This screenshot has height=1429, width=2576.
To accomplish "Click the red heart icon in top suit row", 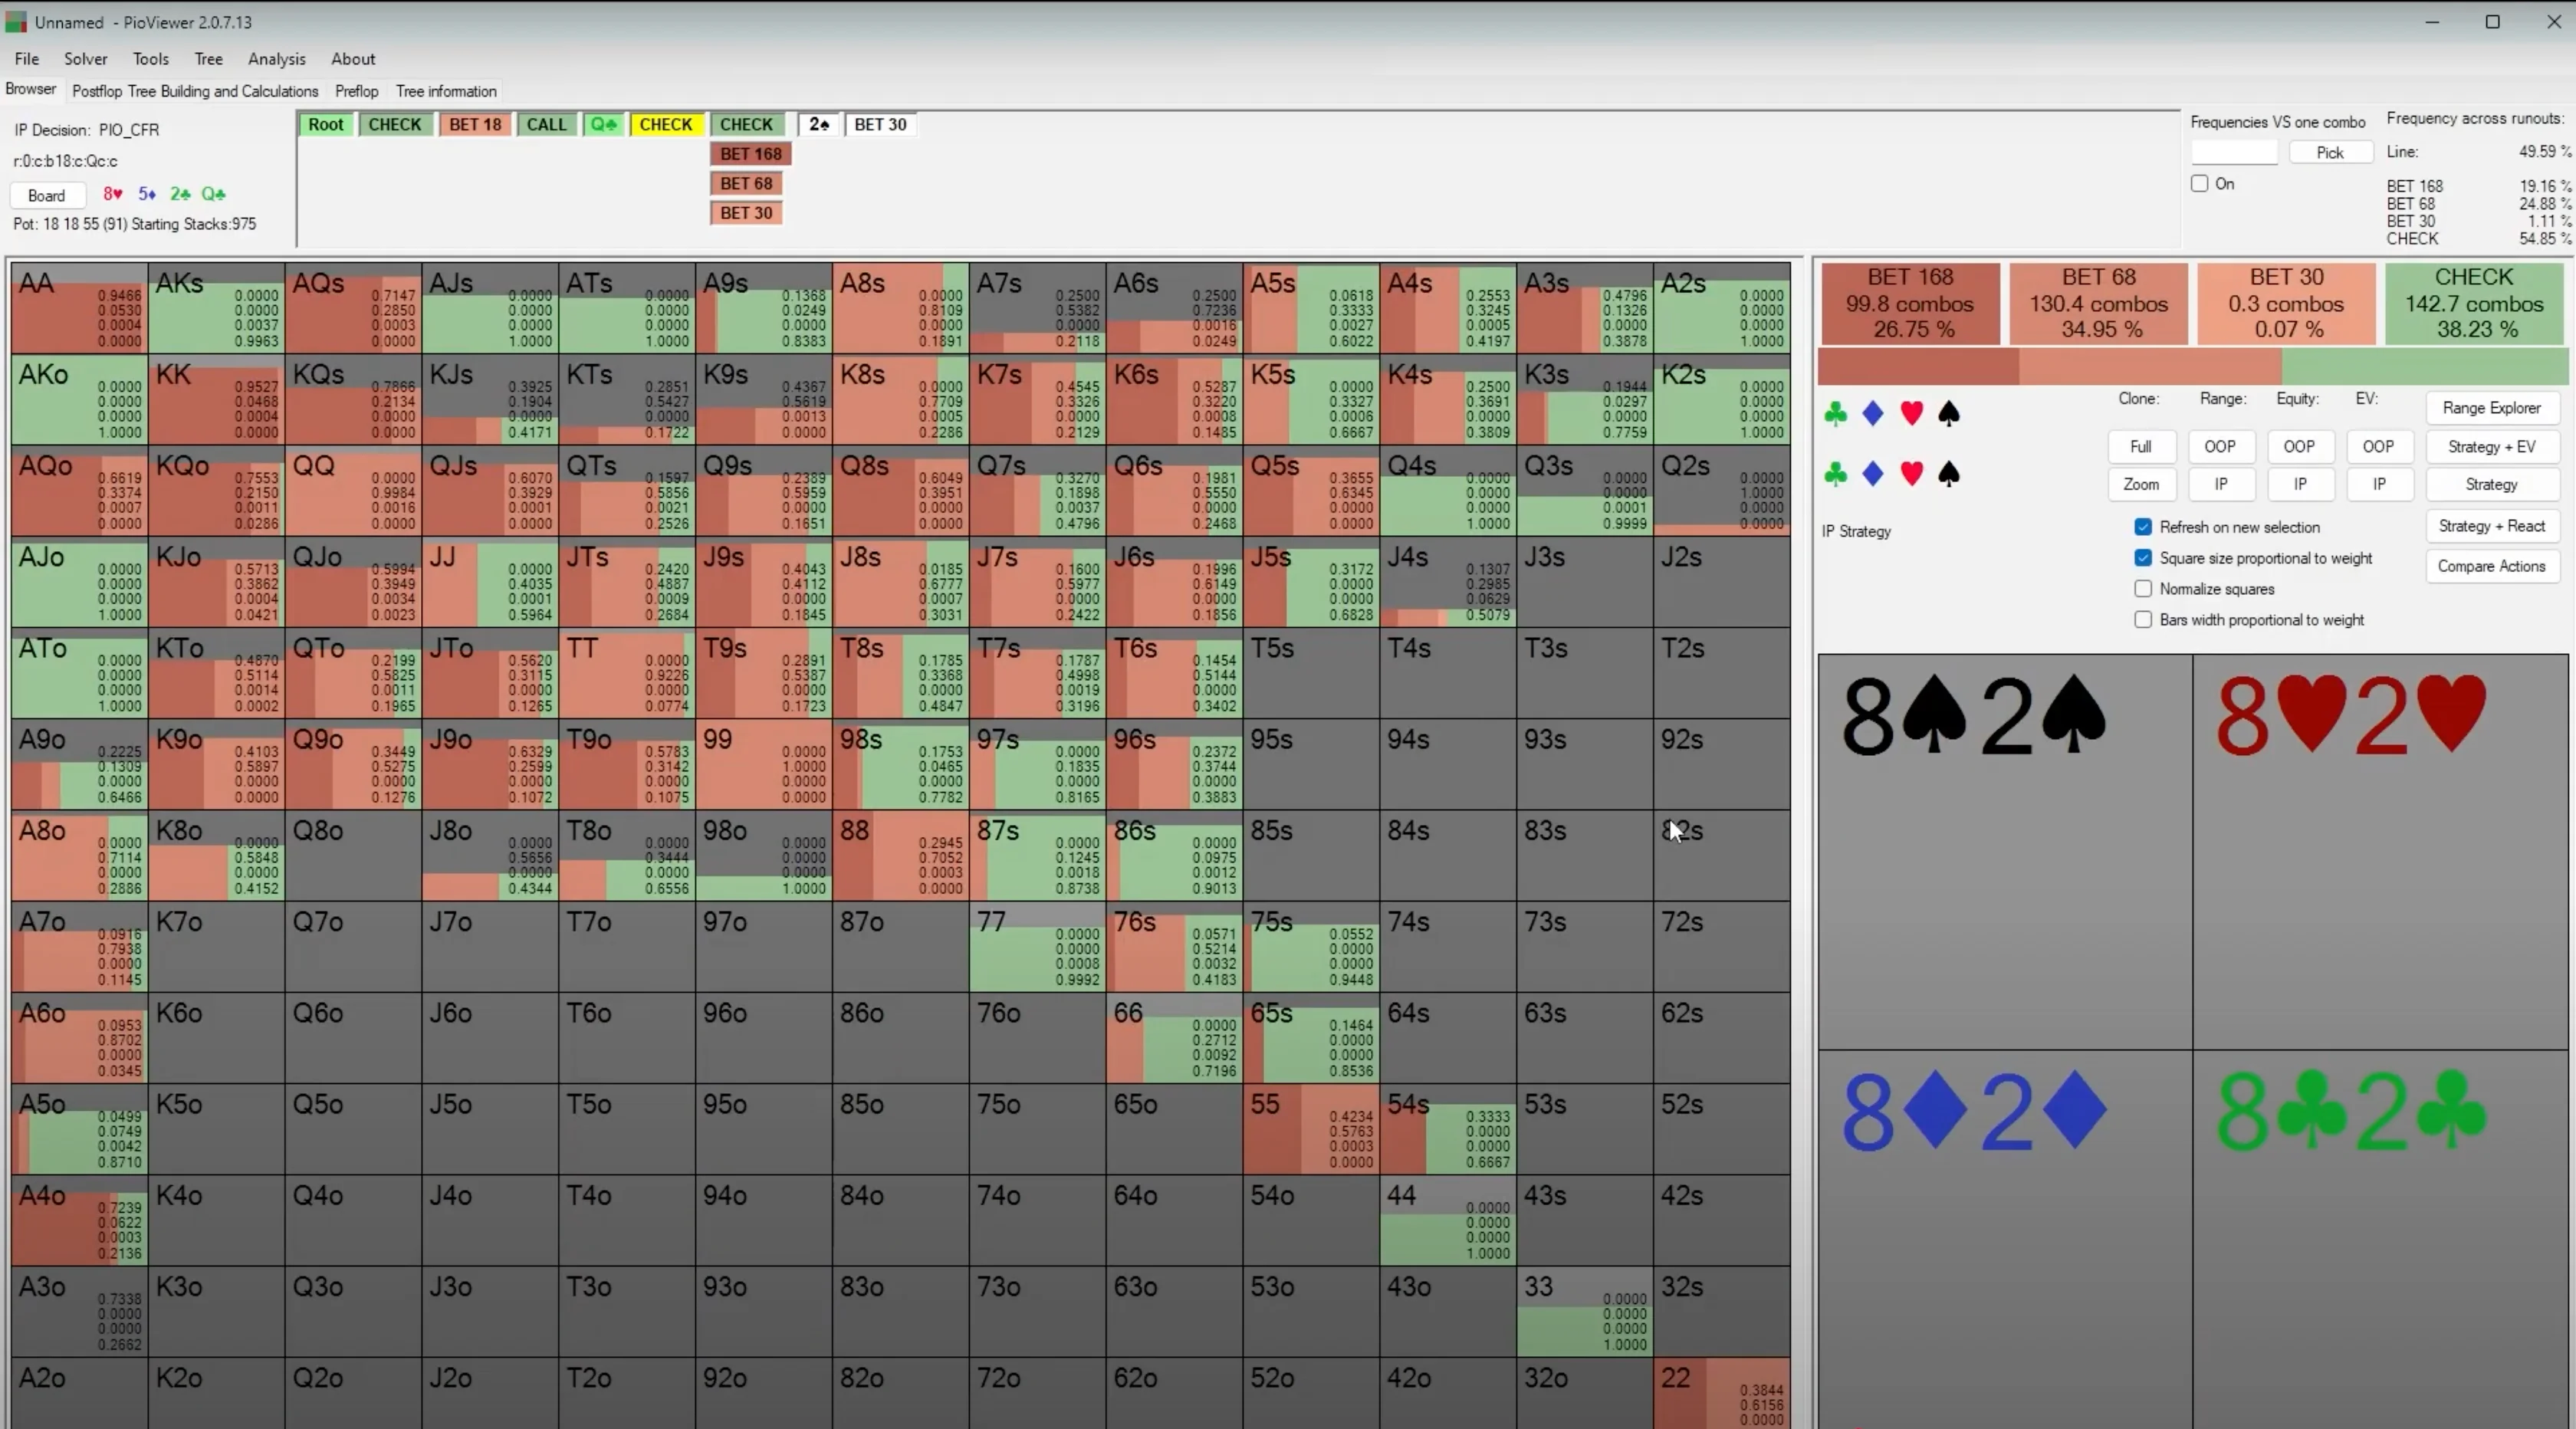I will coord(1911,414).
